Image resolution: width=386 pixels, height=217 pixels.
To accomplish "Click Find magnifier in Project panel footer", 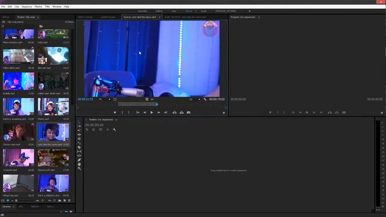I will click(54, 201).
